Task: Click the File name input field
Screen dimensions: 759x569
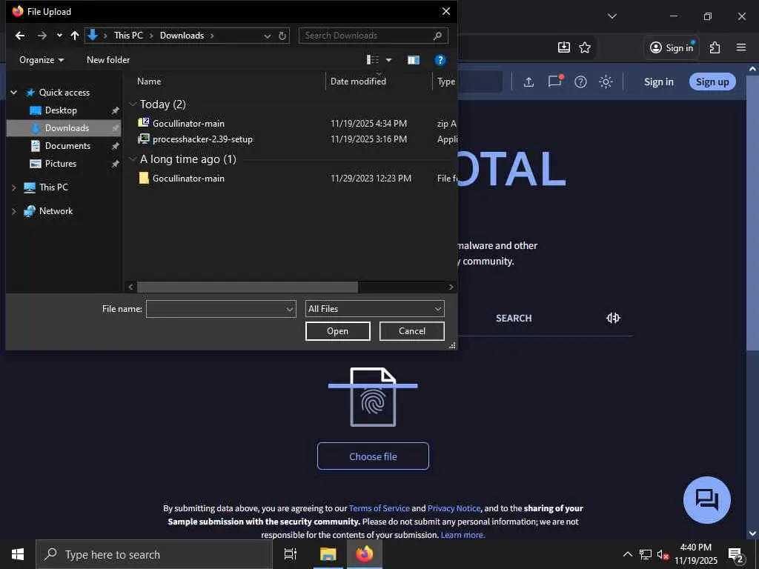Action: coord(221,309)
